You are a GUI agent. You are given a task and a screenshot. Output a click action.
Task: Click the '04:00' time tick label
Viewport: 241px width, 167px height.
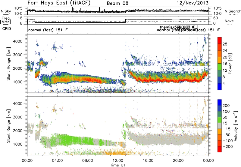[x=57, y=161]
